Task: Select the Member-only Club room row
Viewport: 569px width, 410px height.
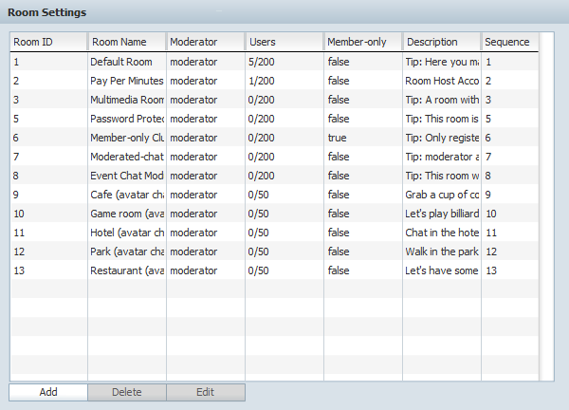Action: [x=126, y=138]
